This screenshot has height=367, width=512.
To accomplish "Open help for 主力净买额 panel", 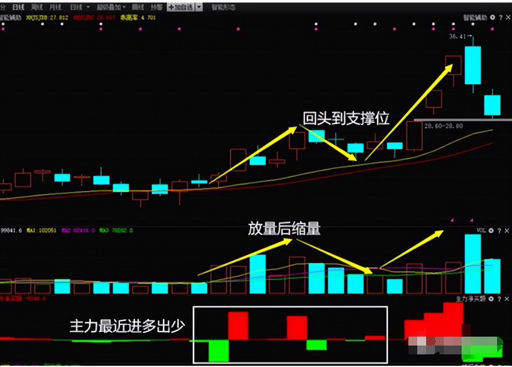I will click(x=499, y=298).
